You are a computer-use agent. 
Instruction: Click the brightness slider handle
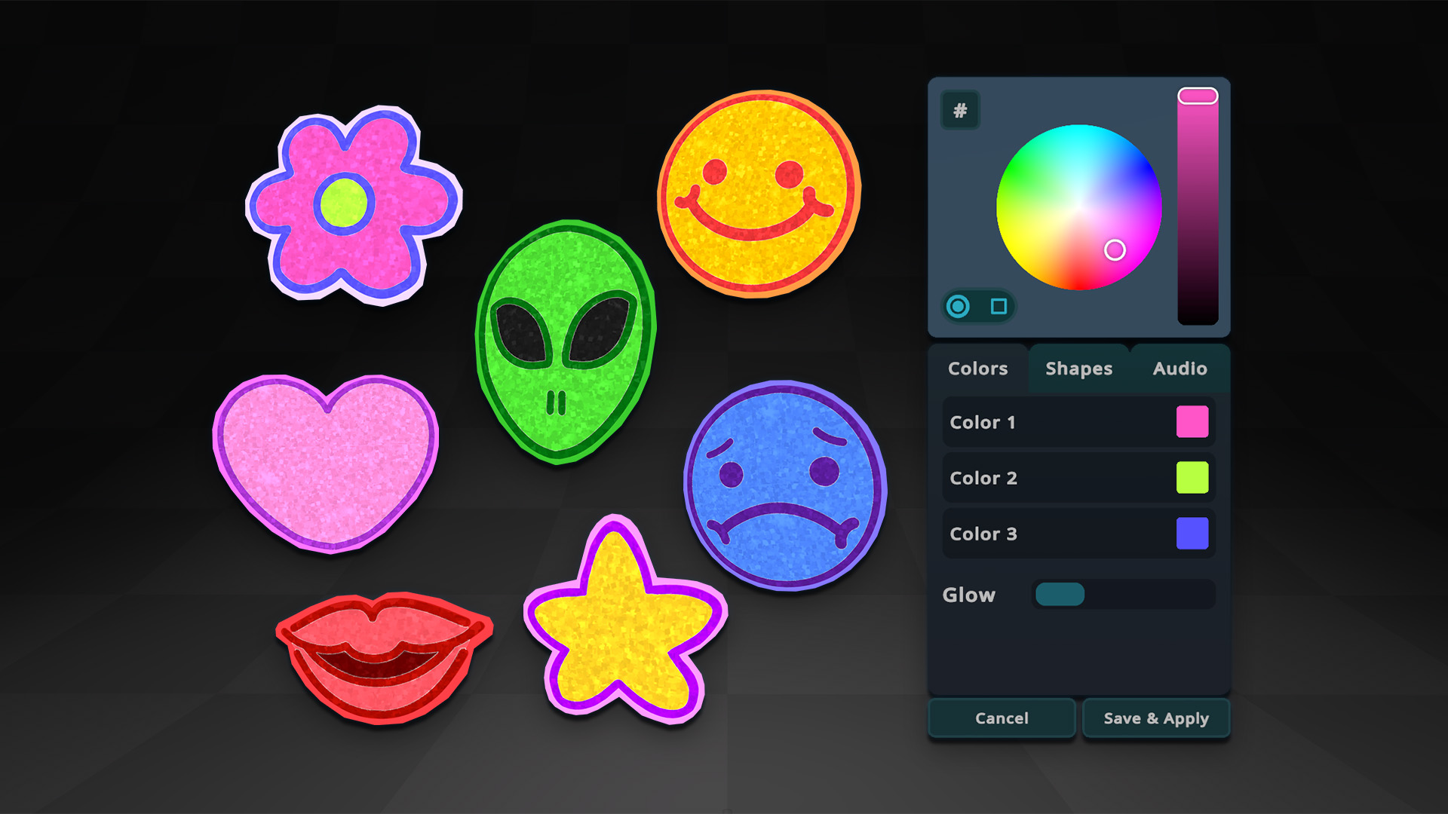[x=1198, y=96]
